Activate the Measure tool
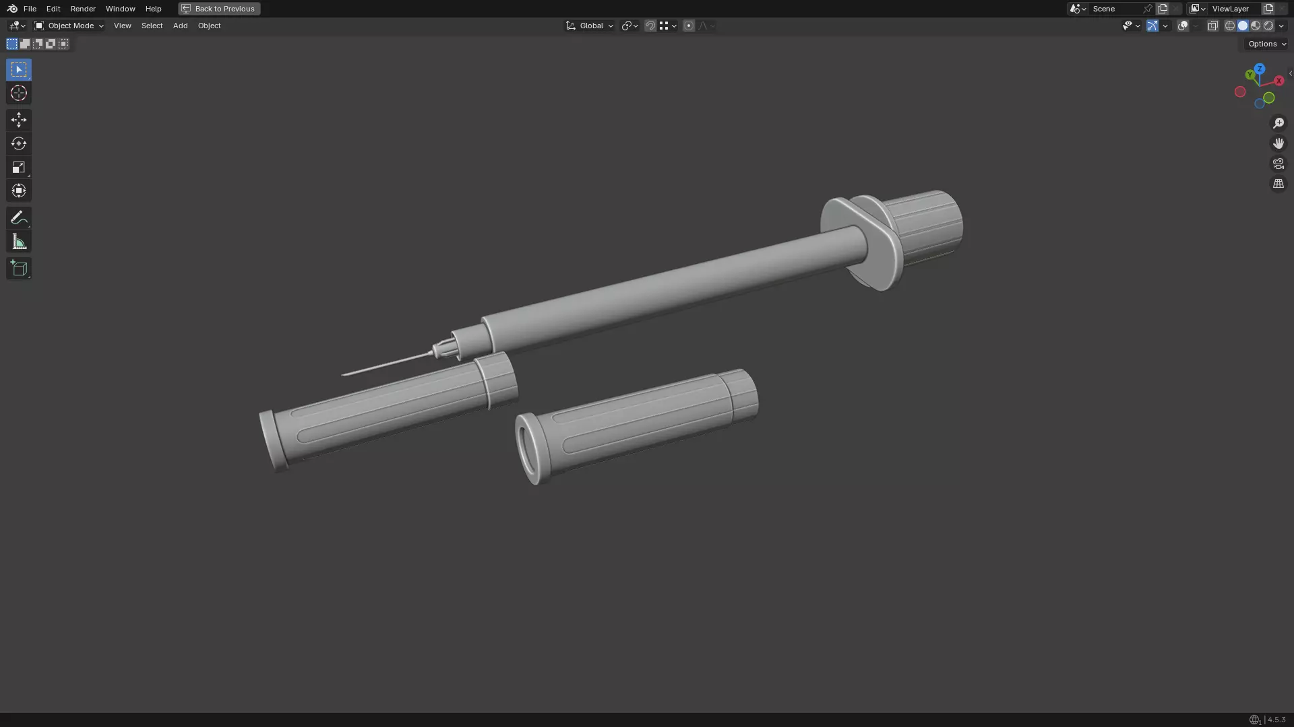 [19, 241]
